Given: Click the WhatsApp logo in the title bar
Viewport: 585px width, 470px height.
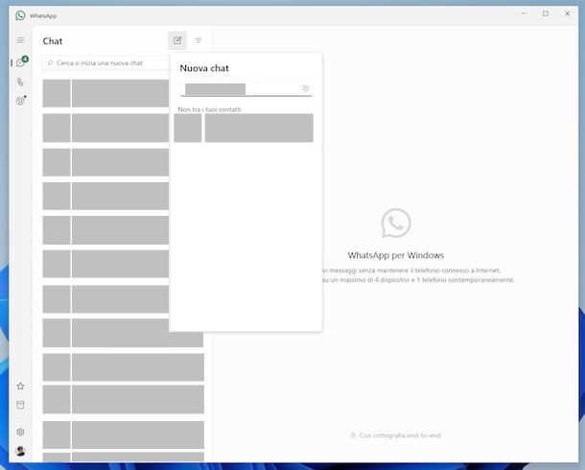Looking at the screenshot, I should (20, 15).
